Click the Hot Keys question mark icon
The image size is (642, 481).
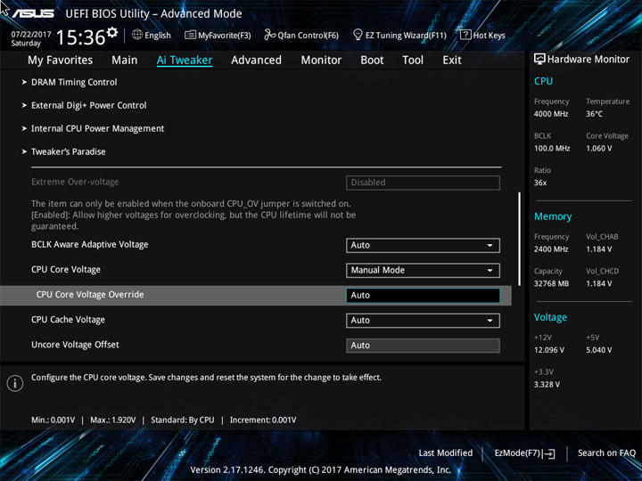click(465, 35)
